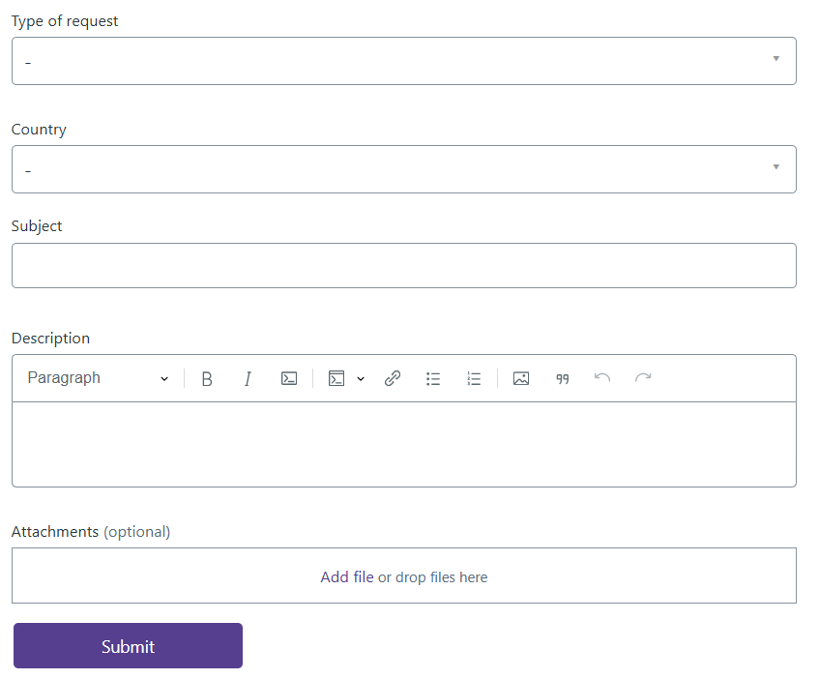Apply inline code formatting
This screenshot has height=679, width=818.
tap(289, 377)
